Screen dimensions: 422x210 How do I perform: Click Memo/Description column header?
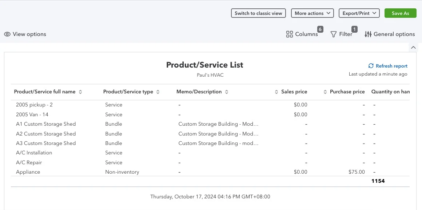[x=199, y=92]
